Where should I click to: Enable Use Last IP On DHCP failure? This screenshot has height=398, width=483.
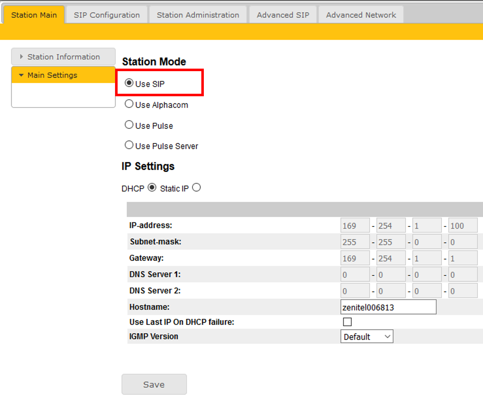(347, 322)
